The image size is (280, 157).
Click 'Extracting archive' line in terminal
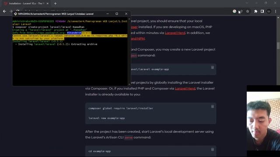tap(56, 44)
